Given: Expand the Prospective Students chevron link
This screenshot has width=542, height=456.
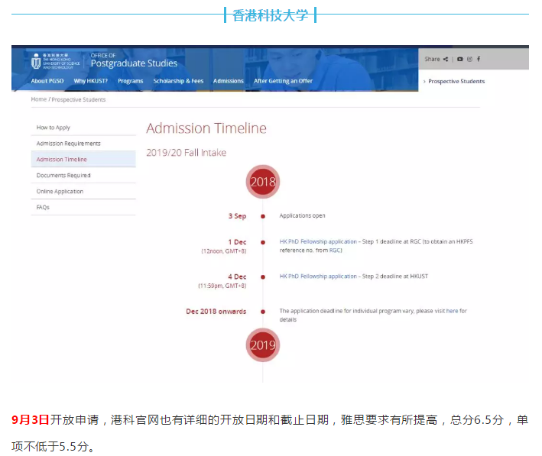Looking at the screenshot, I should 454,81.
